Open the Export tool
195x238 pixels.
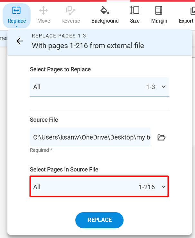[x=186, y=15]
